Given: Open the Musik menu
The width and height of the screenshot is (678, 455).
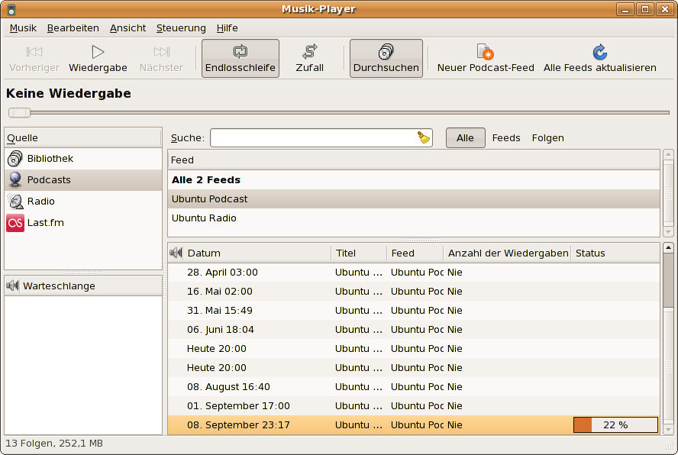Looking at the screenshot, I should point(23,27).
